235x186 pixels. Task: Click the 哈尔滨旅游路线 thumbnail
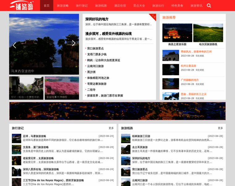click(x=208, y=33)
